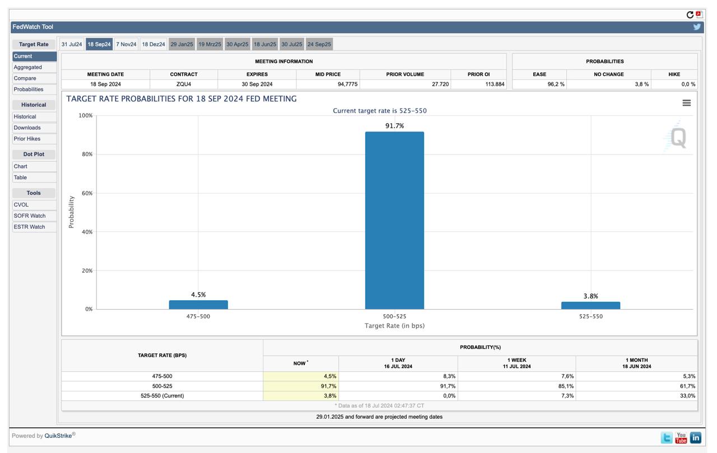Click the Twitter icon in footer

667,438
